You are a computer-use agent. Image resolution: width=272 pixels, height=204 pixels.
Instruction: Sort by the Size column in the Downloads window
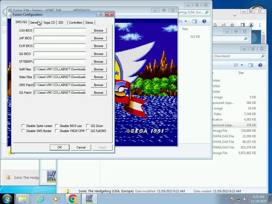point(247,73)
